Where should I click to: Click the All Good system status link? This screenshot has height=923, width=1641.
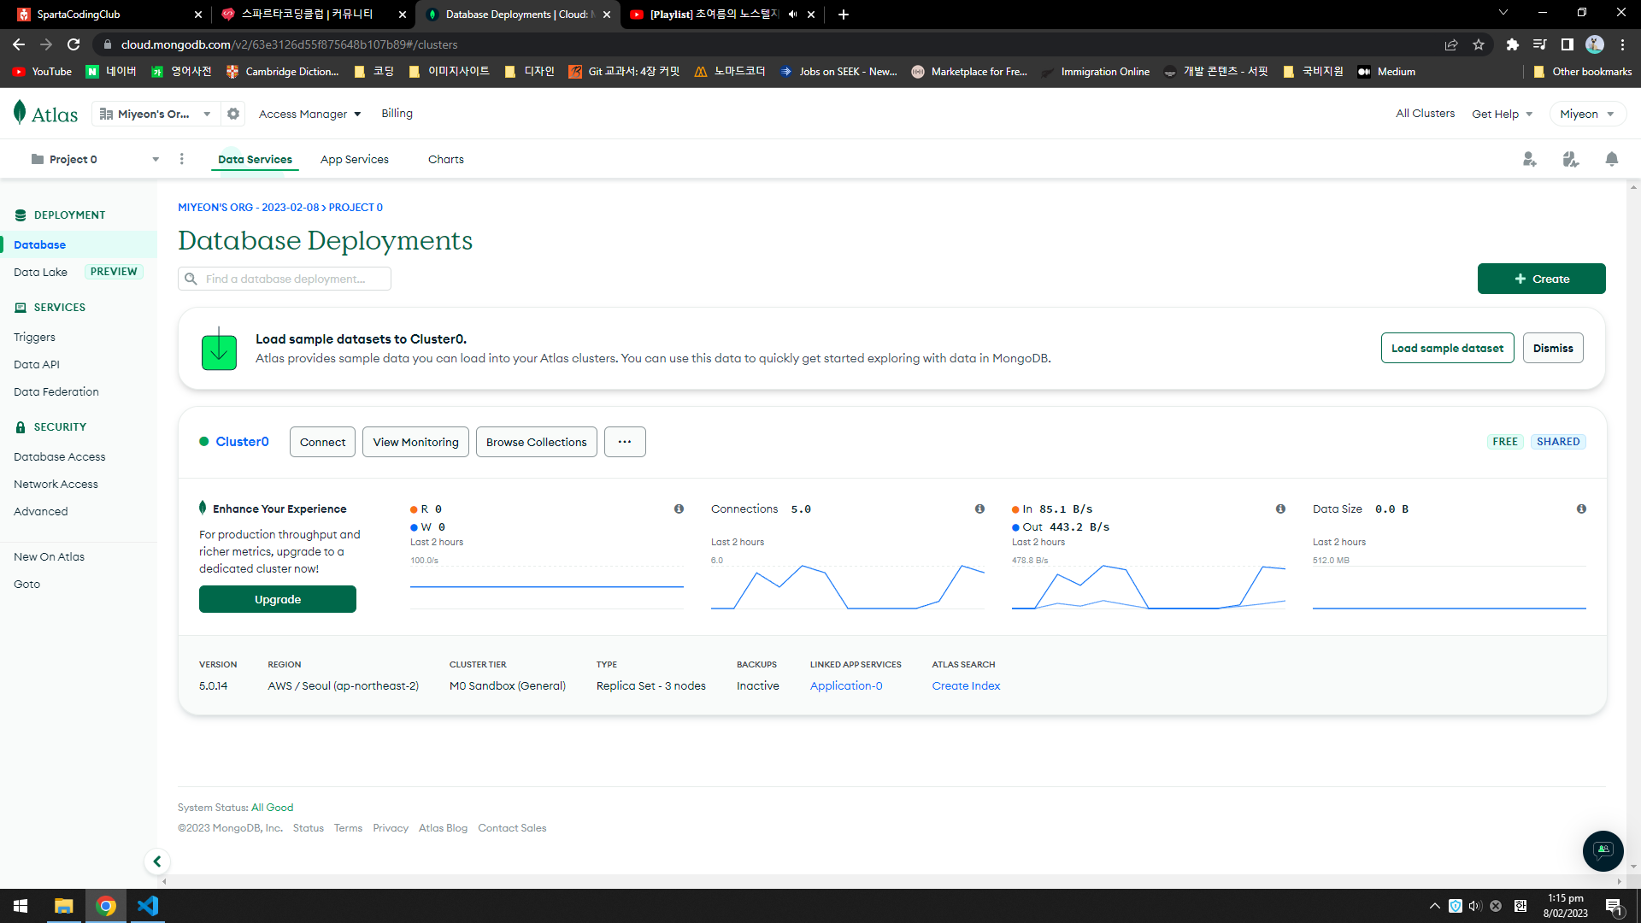click(272, 808)
